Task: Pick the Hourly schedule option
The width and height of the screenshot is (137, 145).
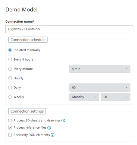Action: (x=10, y=78)
